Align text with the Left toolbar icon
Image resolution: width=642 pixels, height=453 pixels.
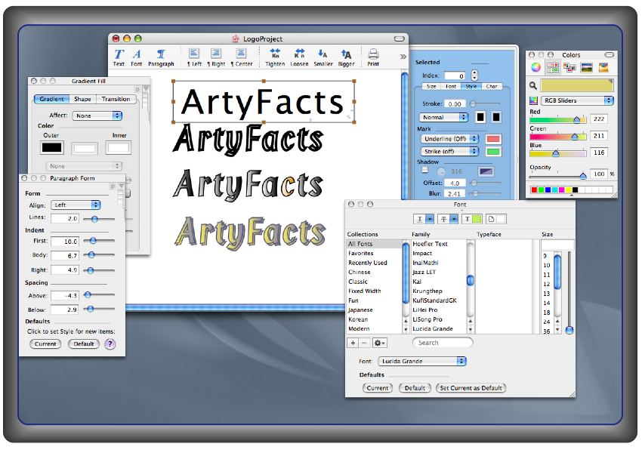(194, 57)
